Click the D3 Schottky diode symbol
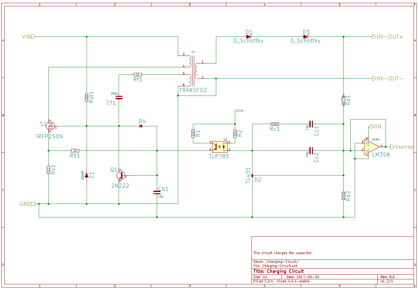 point(305,37)
